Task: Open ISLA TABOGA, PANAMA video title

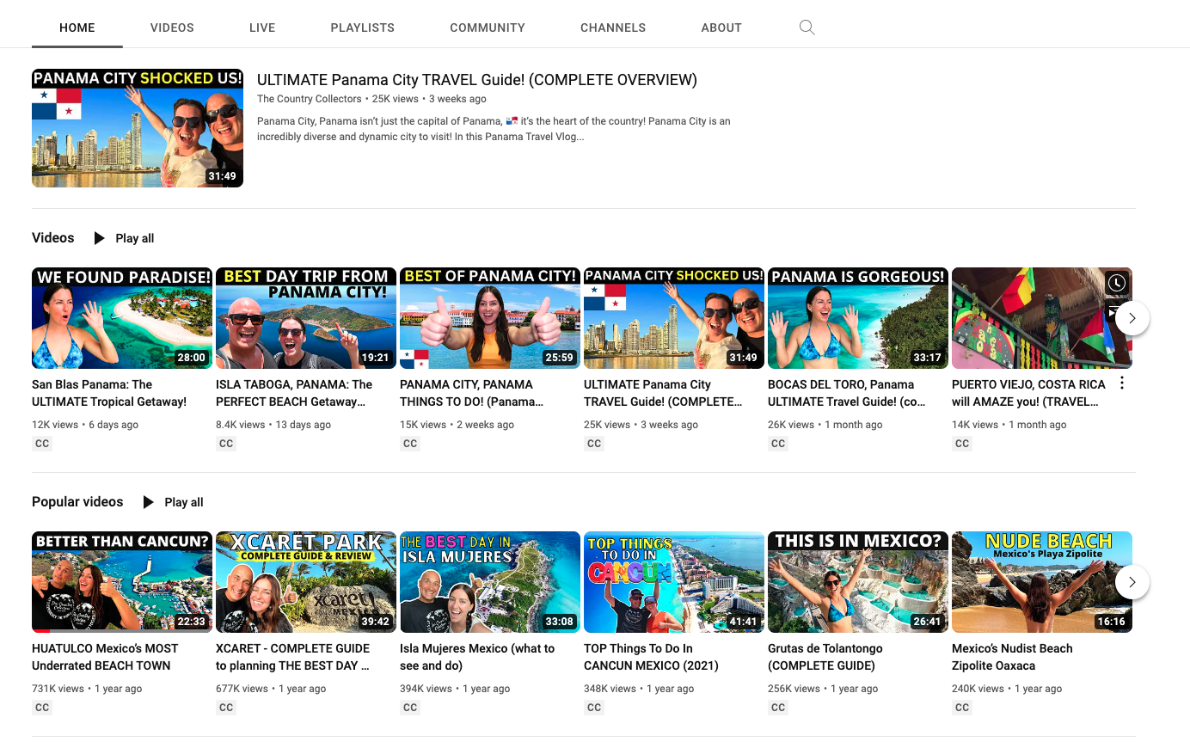Action: pos(294,393)
